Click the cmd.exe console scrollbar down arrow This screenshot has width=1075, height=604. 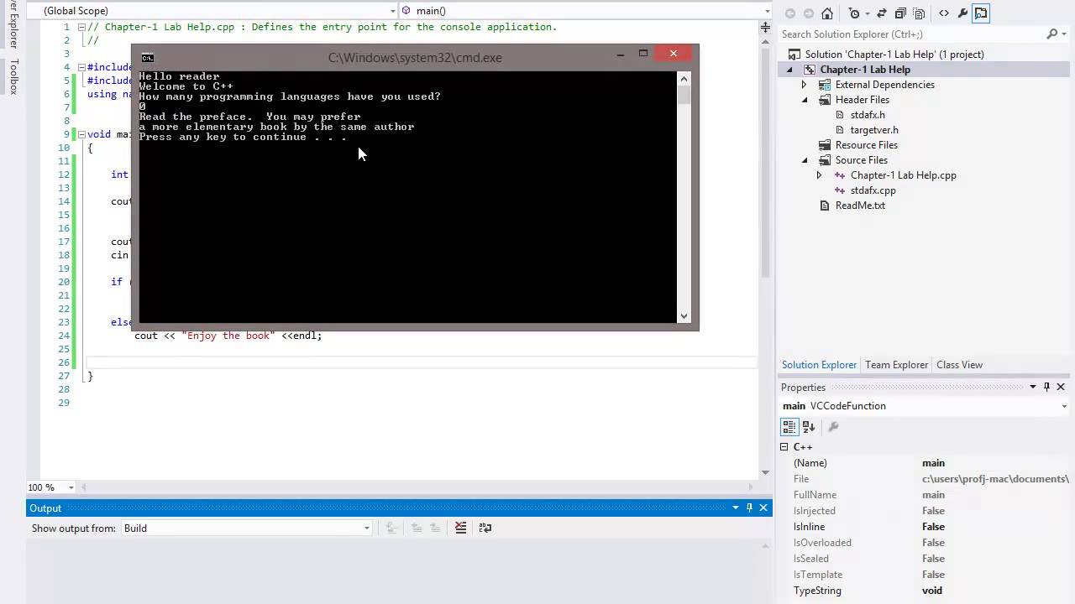click(684, 315)
